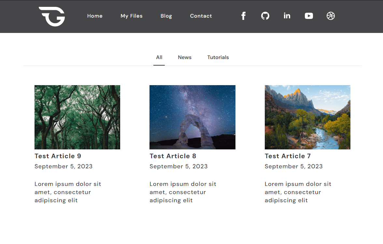383x244 pixels.
Task: Visit the LinkedIn icon link
Action: point(287,16)
